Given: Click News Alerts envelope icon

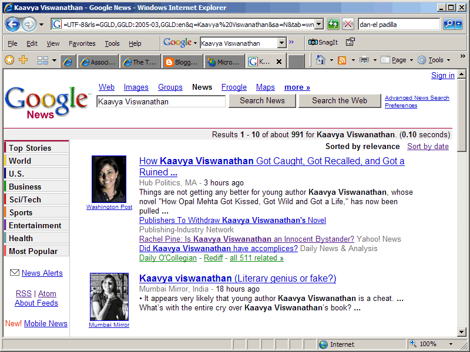Looking at the screenshot, I should click(x=14, y=273).
